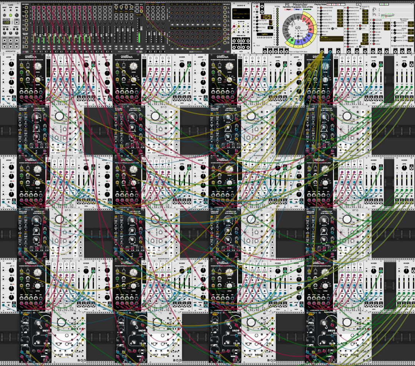Click the Diminished legend label on Meander

pyautogui.click(x=307, y=9)
